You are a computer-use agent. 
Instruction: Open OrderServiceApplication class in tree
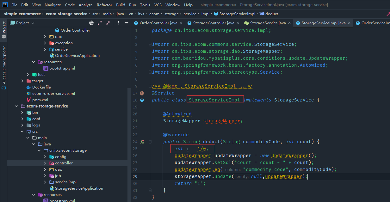77,55
